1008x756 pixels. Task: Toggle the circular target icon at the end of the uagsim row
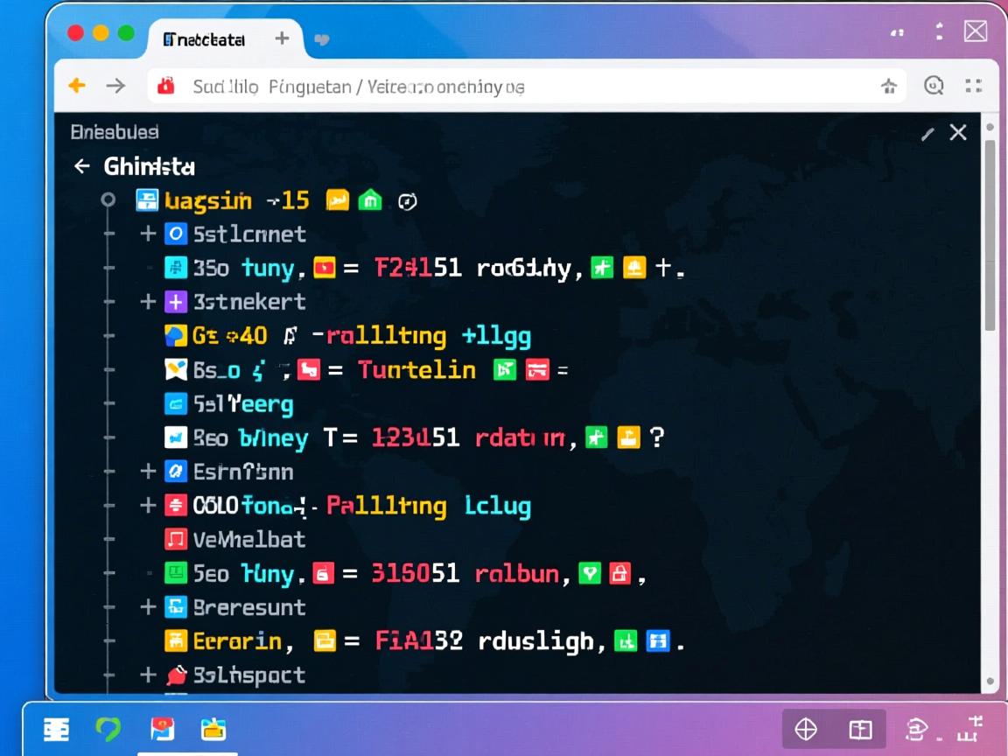click(x=407, y=201)
